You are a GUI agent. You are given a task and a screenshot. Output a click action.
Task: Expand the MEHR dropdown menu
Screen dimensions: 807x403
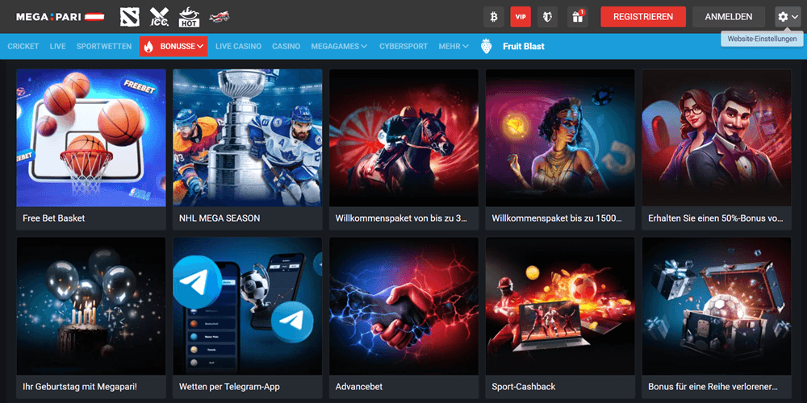click(x=454, y=46)
